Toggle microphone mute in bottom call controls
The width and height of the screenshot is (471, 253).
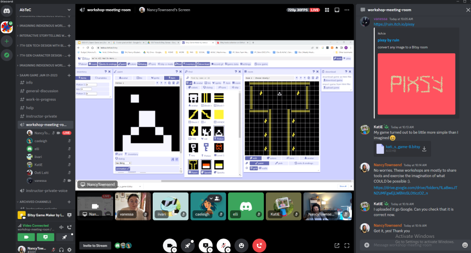(223, 246)
